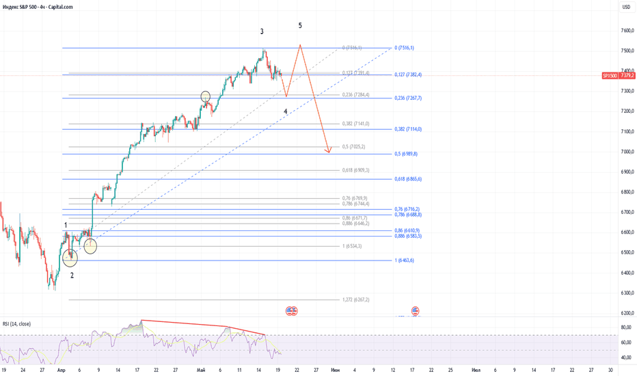This screenshot has width=637, height=376.
Task: Open the left US flag event icon of the overlapping pair
Action: 289,311
